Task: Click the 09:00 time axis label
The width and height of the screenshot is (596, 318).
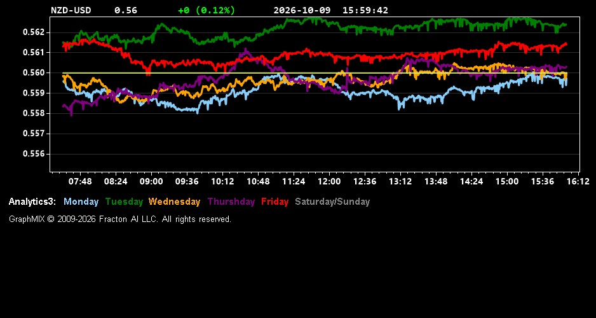Action: 151,182
